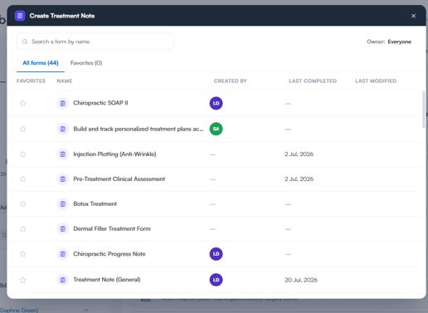Expand Daphne Green chevron in background page
Image resolution: width=428 pixels, height=313 pixels.
point(86,311)
